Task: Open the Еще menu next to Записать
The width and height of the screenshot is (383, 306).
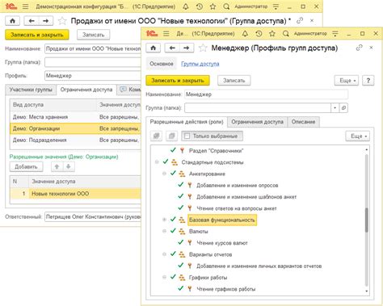Action: 347,81
